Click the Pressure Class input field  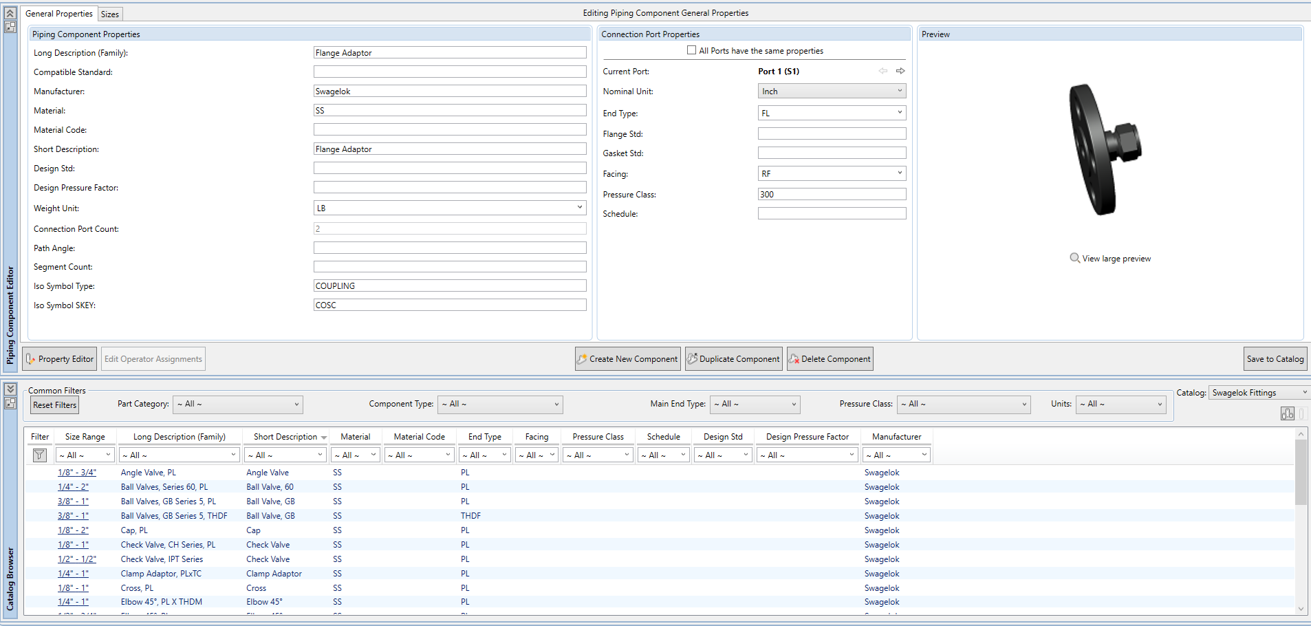click(x=832, y=195)
